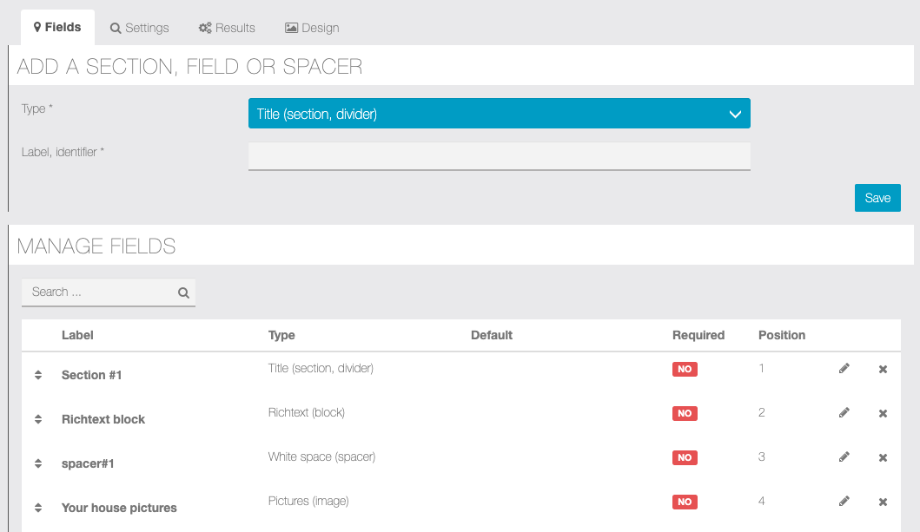
Task: Go to the Design tab
Action: tap(312, 28)
